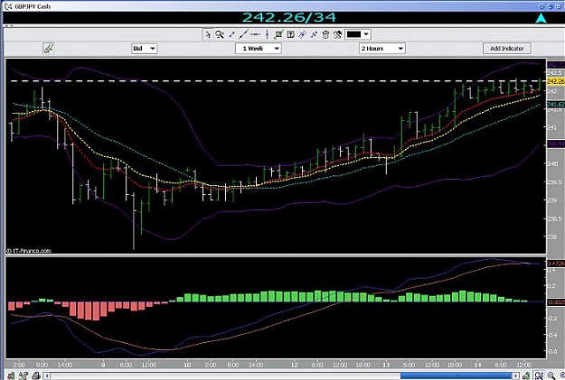This screenshot has height=380, width=565.
Task: Click the zoom out magnifier bottom right
Action: click(551, 376)
